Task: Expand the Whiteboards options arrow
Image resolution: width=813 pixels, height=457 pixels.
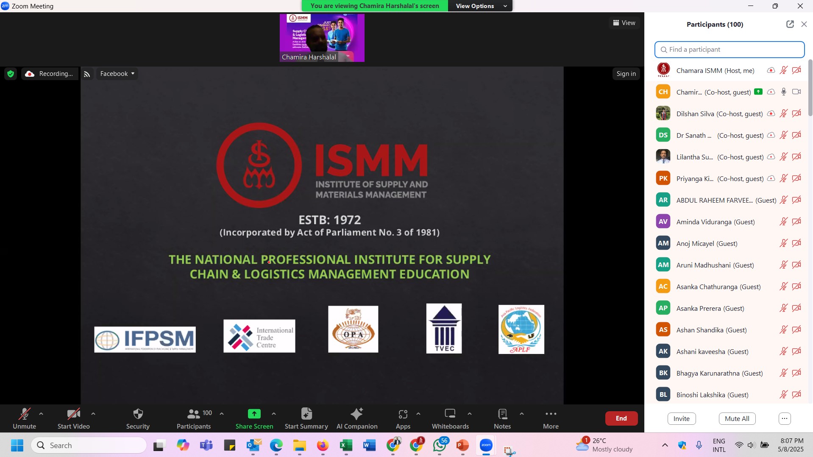Action: [470, 414]
